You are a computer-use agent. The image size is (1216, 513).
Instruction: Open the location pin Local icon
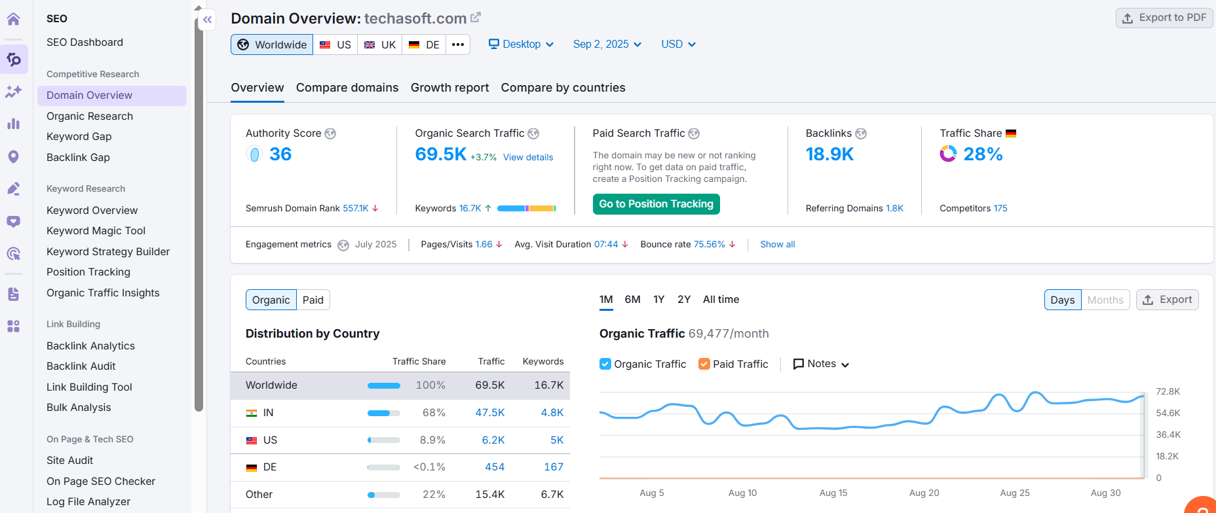(13, 157)
